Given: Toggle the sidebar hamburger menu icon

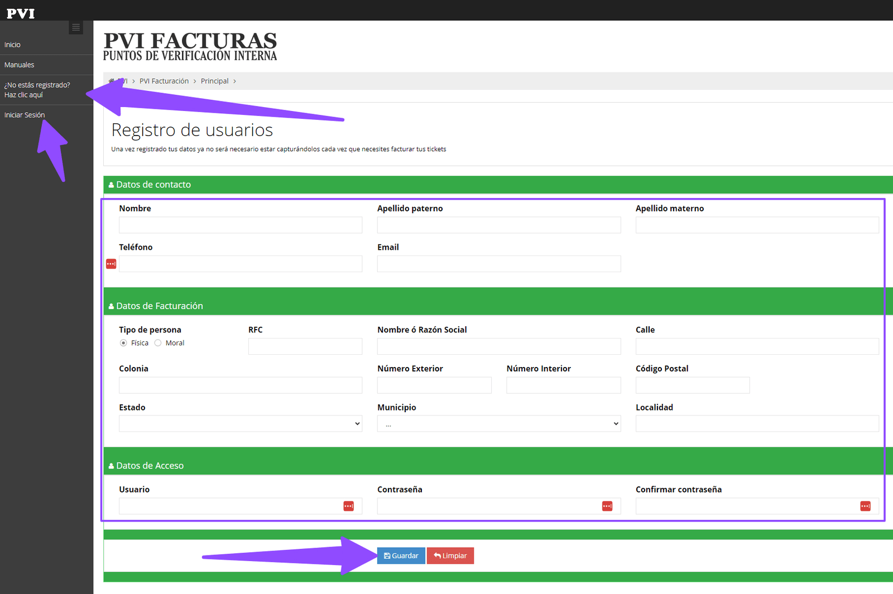Looking at the screenshot, I should pos(76,27).
